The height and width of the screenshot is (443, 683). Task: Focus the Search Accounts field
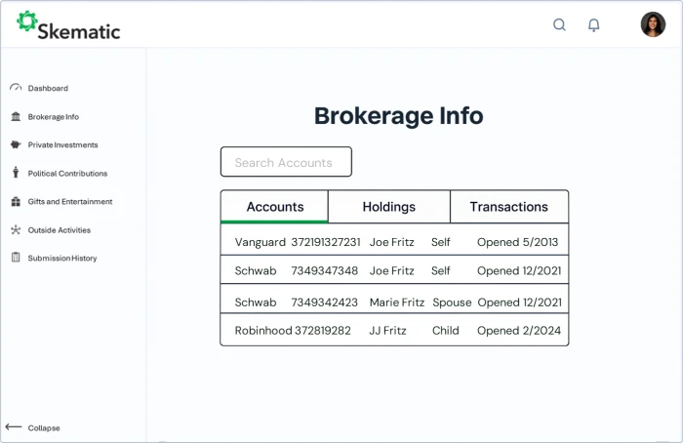286,162
